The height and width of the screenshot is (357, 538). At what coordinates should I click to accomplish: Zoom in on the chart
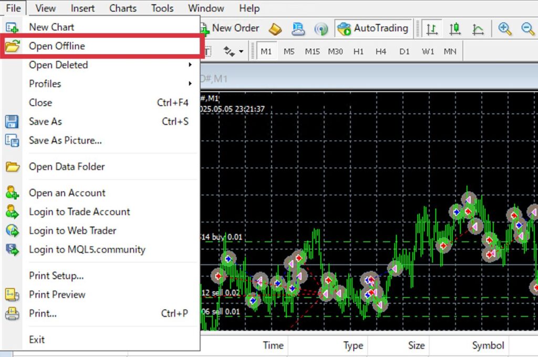pyautogui.click(x=505, y=29)
